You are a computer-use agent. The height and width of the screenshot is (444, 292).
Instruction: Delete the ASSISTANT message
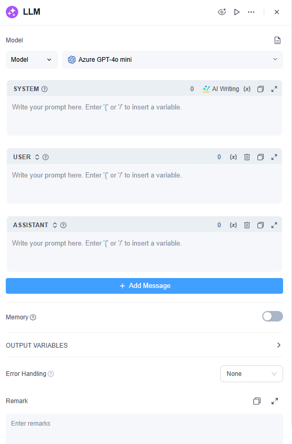[x=247, y=225]
